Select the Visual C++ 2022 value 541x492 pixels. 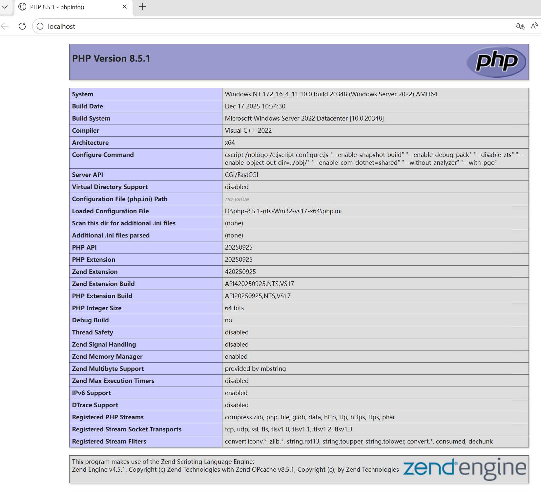tap(248, 131)
